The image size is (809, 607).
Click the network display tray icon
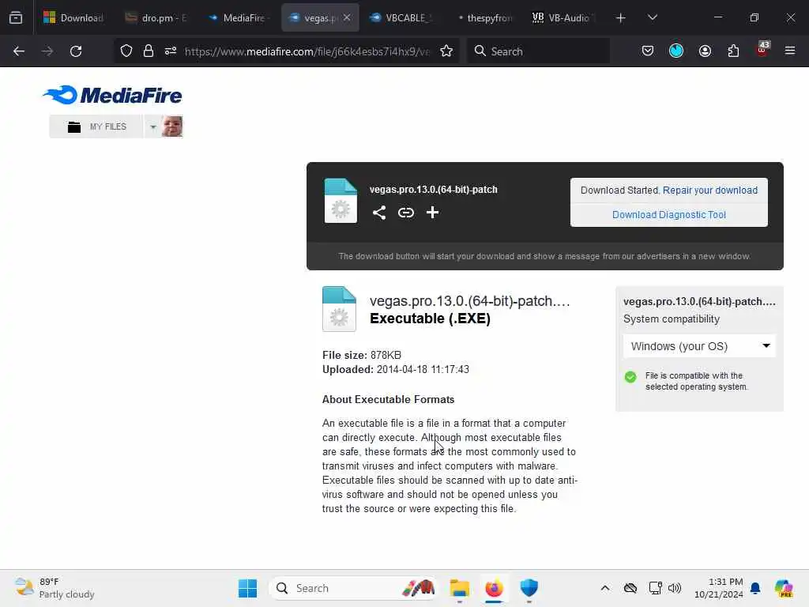[655, 588]
